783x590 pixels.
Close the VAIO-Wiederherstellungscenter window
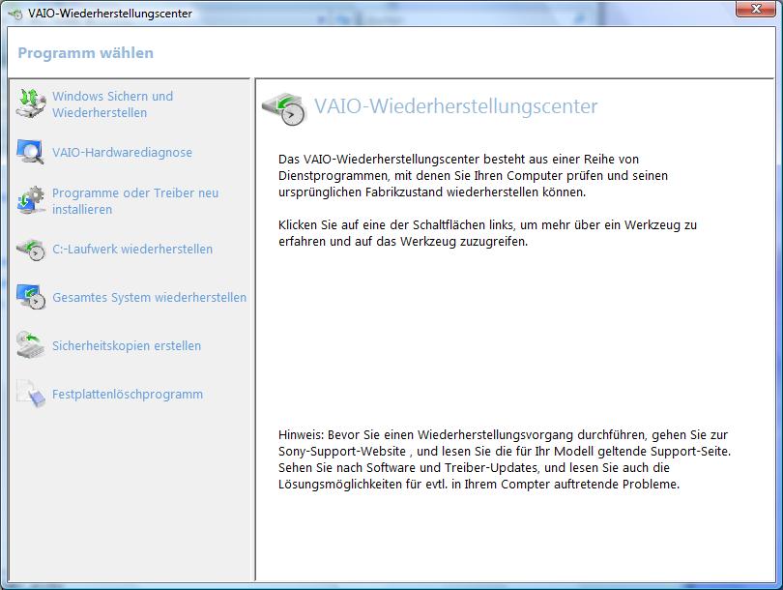coord(756,9)
